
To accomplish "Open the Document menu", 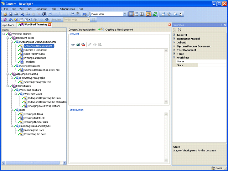I will [x=41, y=9].
